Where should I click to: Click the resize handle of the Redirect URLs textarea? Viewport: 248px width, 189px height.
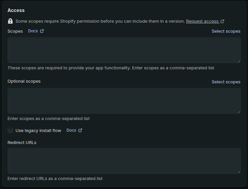pyautogui.click(x=238, y=172)
